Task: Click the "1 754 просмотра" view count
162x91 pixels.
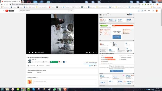Action: [x=91, y=63]
